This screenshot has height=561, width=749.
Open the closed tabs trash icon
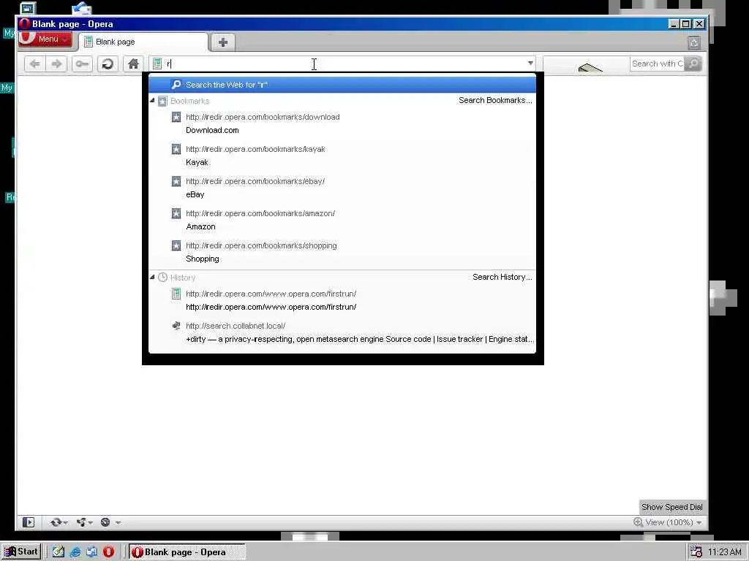click(x=694, y=43)
